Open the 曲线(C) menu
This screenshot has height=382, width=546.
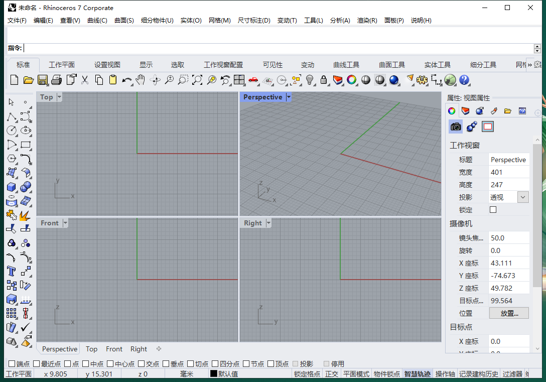click(97, 21)
